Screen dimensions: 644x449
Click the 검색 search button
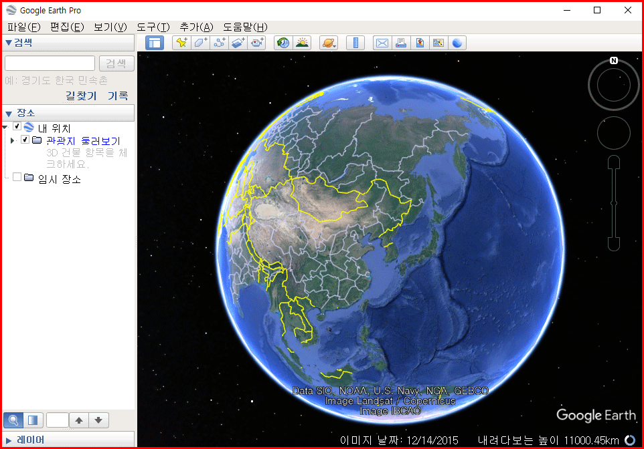tap(116, 63)
